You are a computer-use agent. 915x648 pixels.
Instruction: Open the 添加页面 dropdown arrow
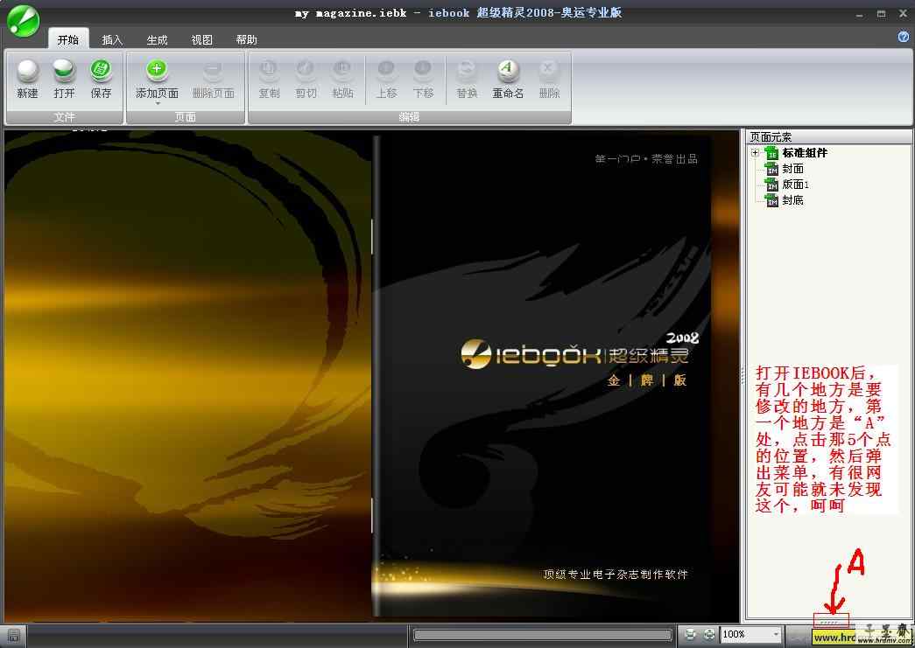click(x=157, y=104)
